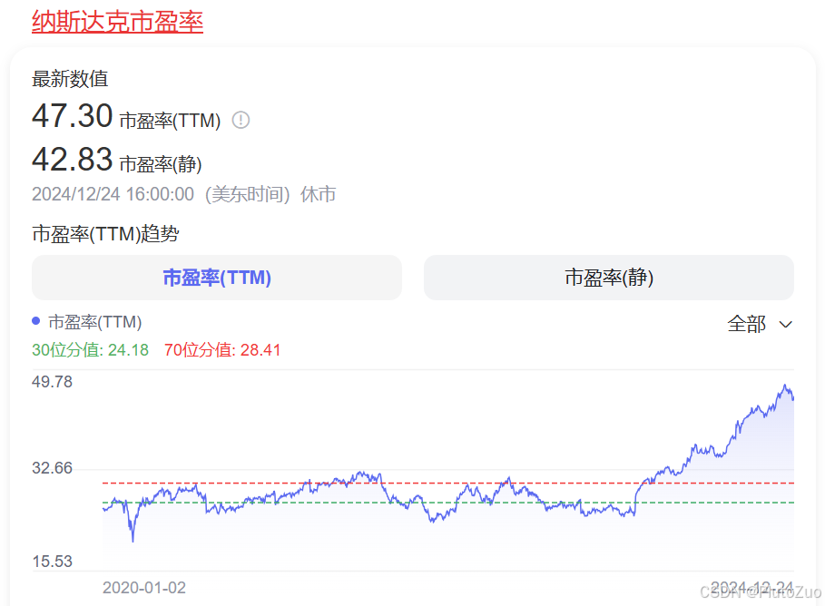Switch to the 市盈率(静) tab

pos(609,278)
